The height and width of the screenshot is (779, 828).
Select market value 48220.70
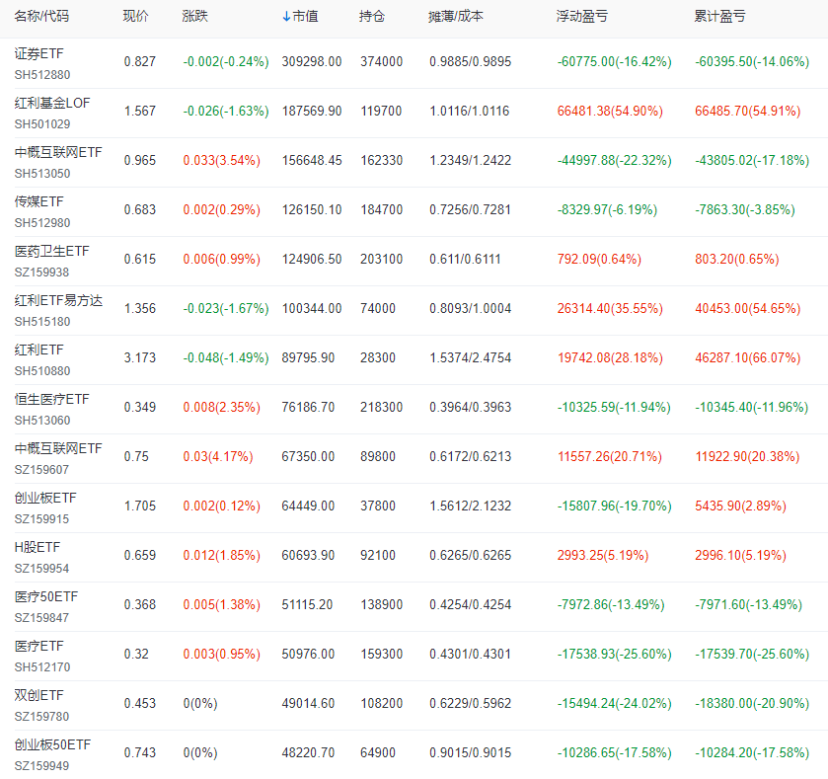click(x=308, y=753)
